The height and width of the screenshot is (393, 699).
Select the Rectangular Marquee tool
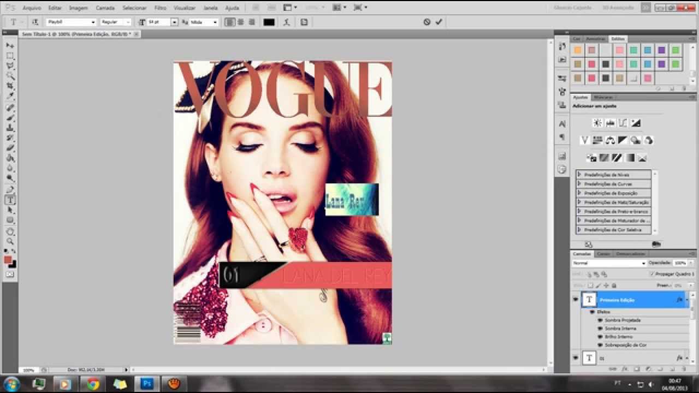(10, 56)
